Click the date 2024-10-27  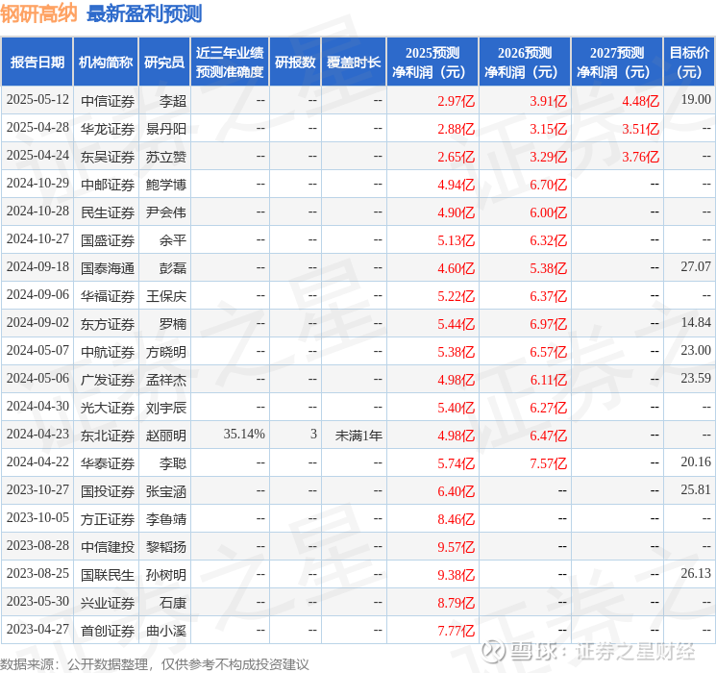37,239
